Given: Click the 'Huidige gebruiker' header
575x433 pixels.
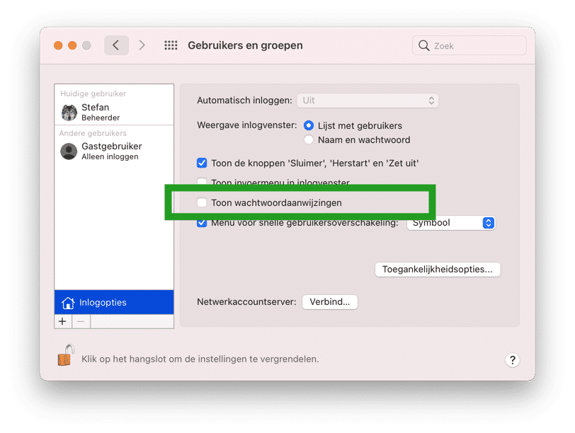Looking at the screenshot, I should pyautogui.click(x=93, y=94).
